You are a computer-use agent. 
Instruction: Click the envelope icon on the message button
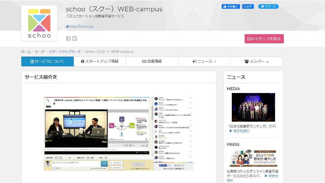[x=249, y=39]
